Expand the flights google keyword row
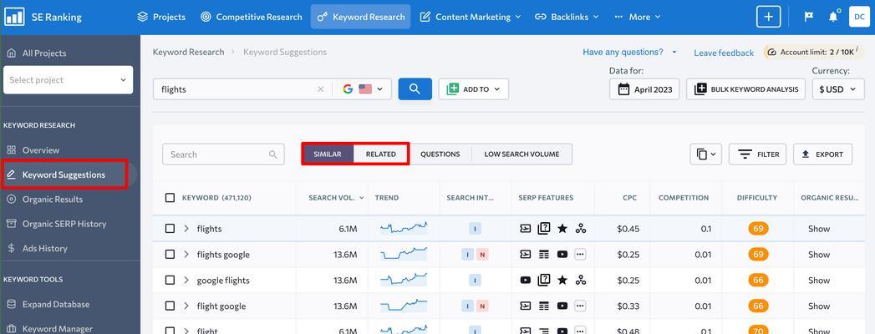This screenshot has width=875, height=334. pos(186,255)
